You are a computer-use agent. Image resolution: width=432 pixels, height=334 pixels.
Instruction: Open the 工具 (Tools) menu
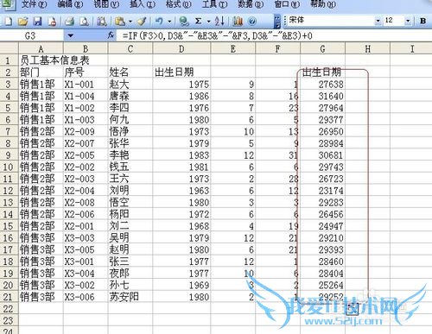214,4
